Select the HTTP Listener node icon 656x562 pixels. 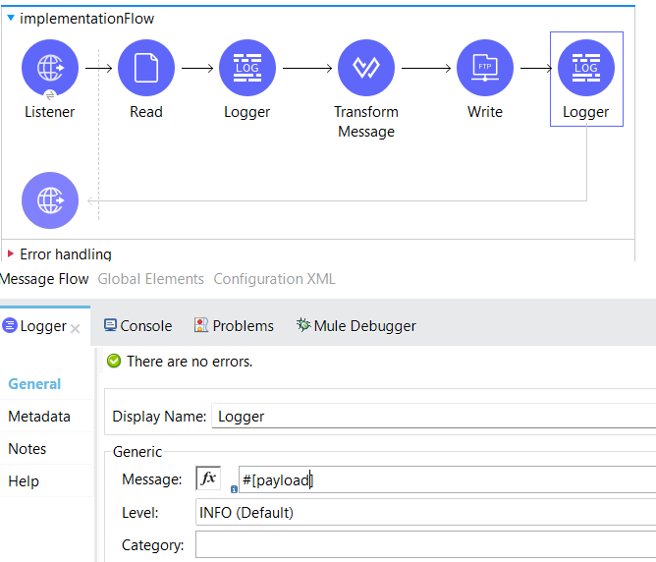49,68
